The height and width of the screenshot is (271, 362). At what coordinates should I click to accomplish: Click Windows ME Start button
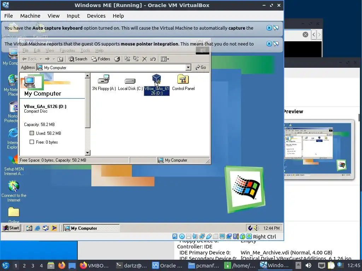[11, 228]
